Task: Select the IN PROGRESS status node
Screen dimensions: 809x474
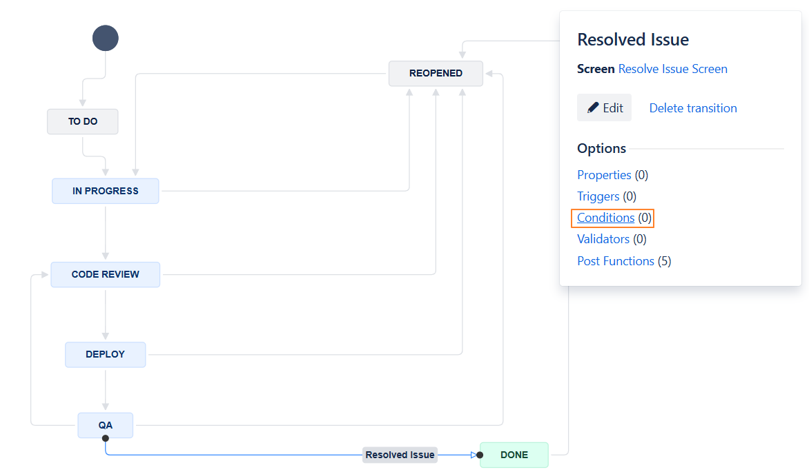Action: pyautogui.click(x=106, y=191)
